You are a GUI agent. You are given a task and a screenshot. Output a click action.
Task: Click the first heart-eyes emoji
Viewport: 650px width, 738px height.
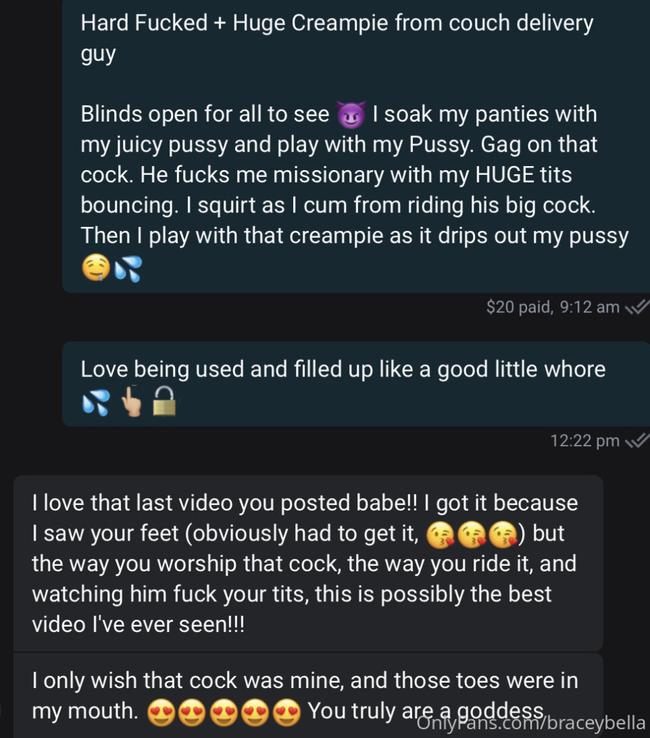(x=161, y=713)
